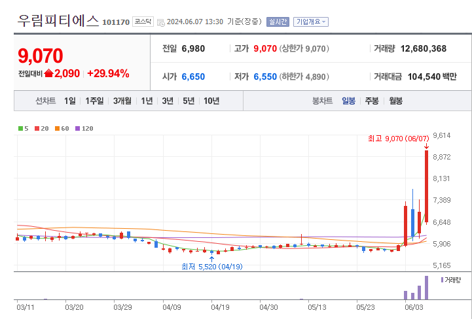Click the 9,614 price axis label
Image resolution: width=472 pixels, height=319 pixels.
point(442,135)
